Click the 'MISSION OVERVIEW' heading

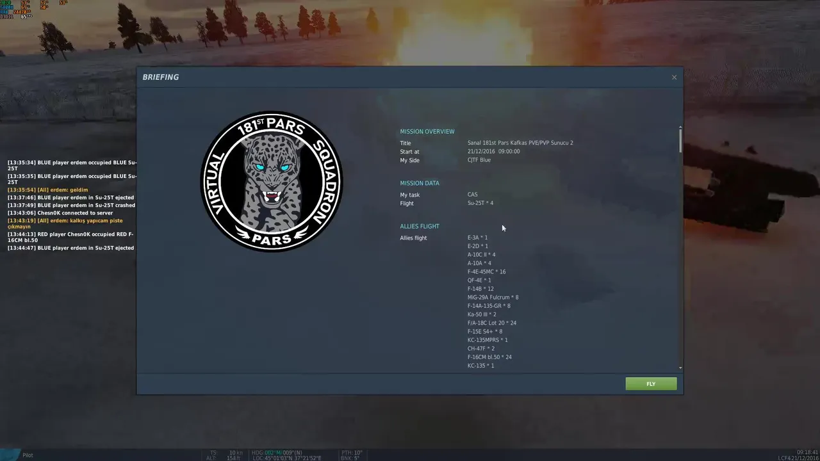427,131
